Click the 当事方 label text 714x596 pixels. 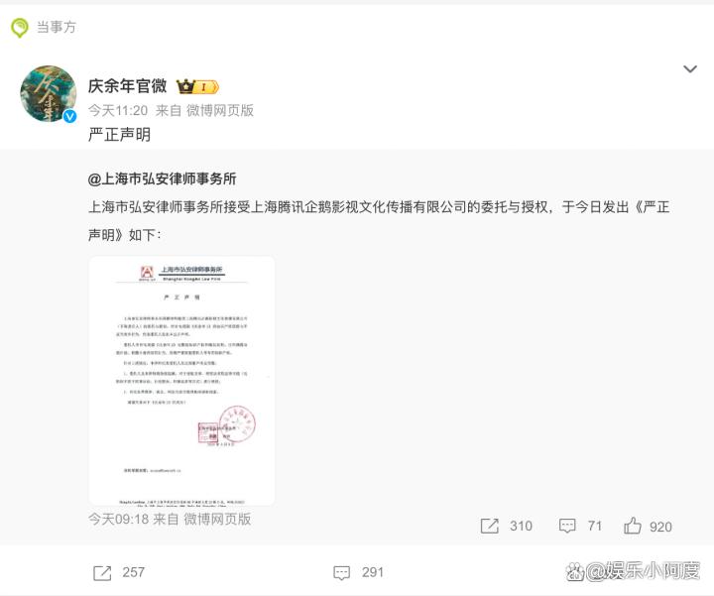coord(56,28)
